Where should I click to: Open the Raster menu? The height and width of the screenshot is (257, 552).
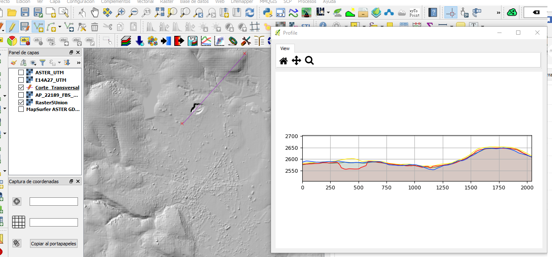coord(167,2)
